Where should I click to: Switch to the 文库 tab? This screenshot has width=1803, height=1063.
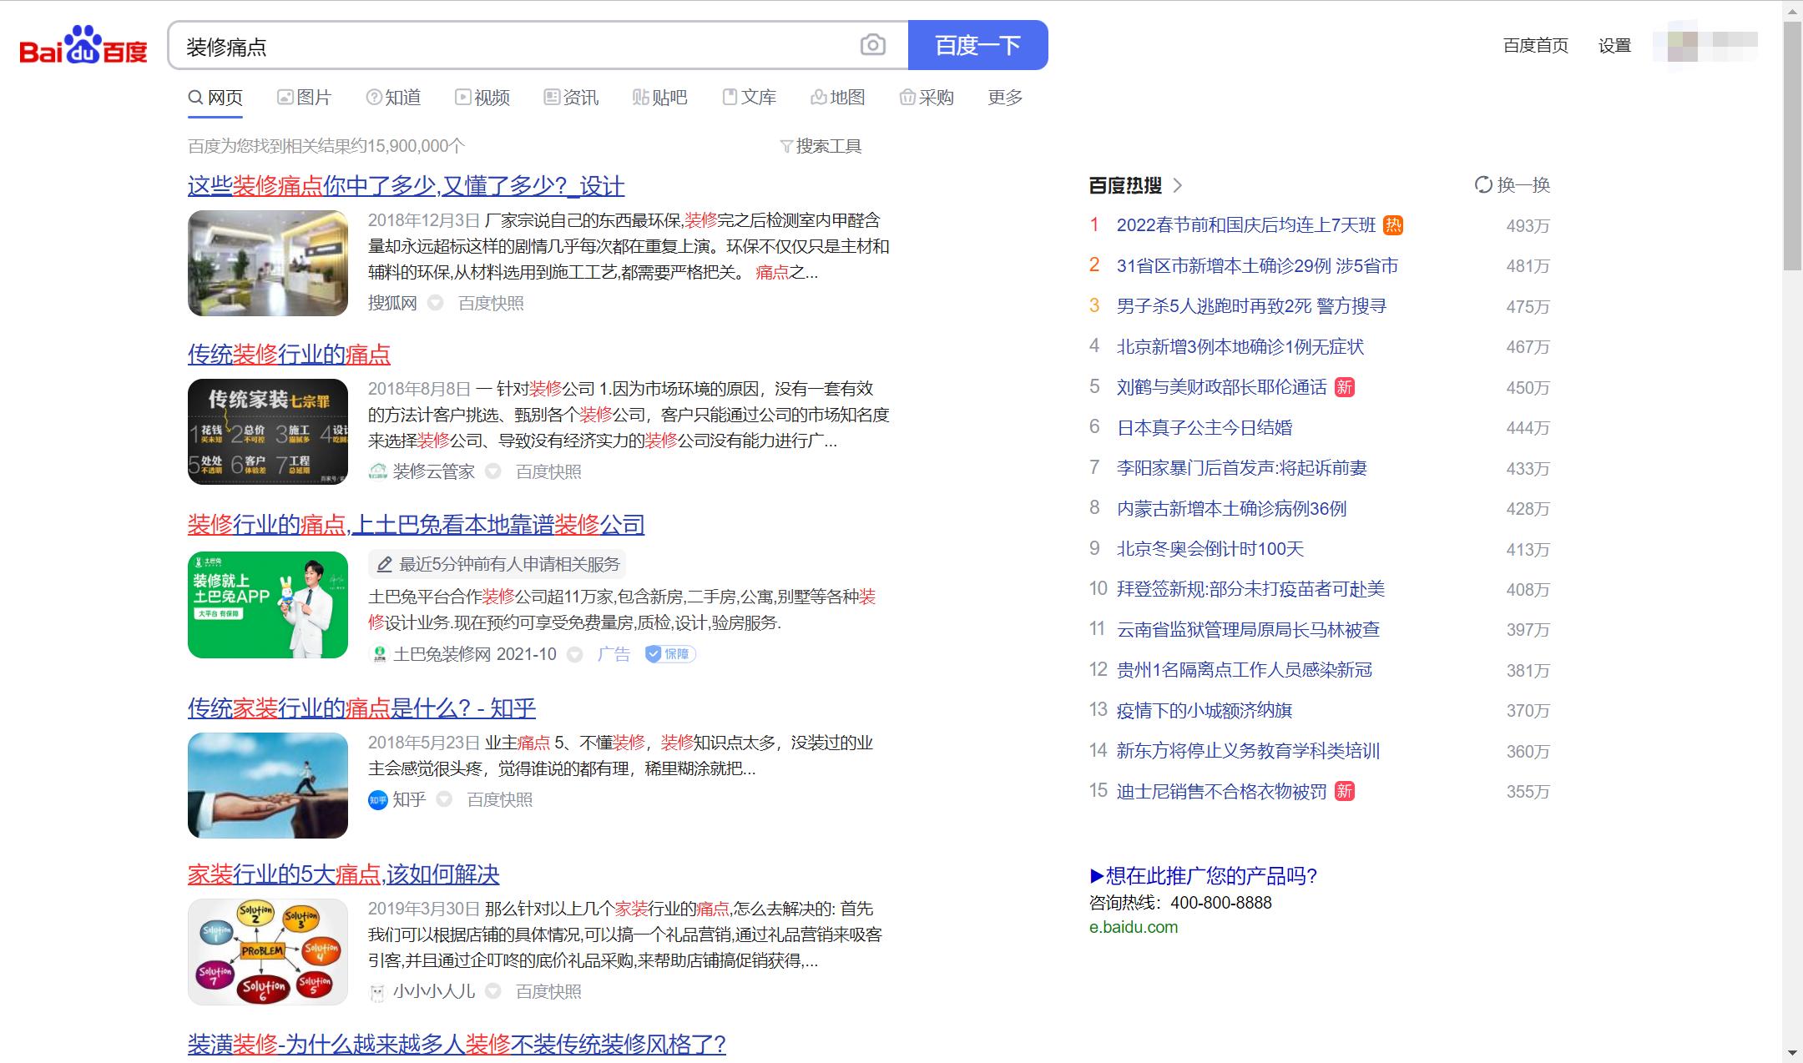pos(749,98)
